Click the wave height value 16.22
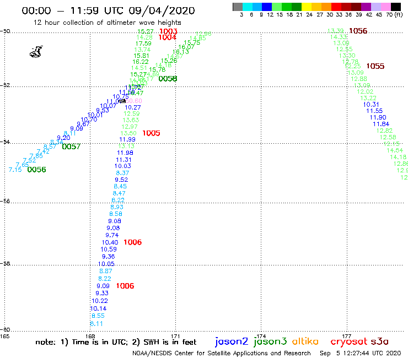Viewport: 408px width, 358px height. click(141, 62)
